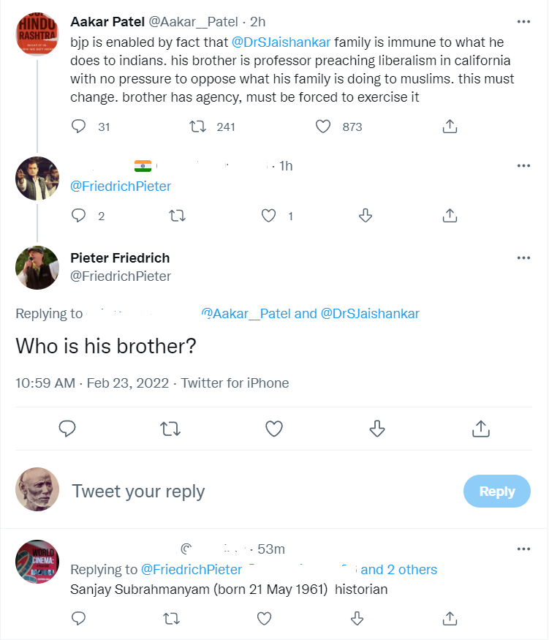Like the reply mentioning @FriedrichPieter
This screenshot has height=640, width=549.
point(269,216)
